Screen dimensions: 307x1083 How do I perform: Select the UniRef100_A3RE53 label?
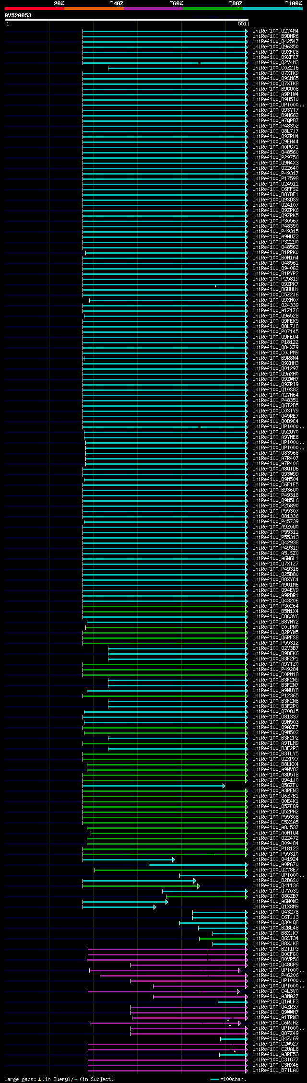275,1055
